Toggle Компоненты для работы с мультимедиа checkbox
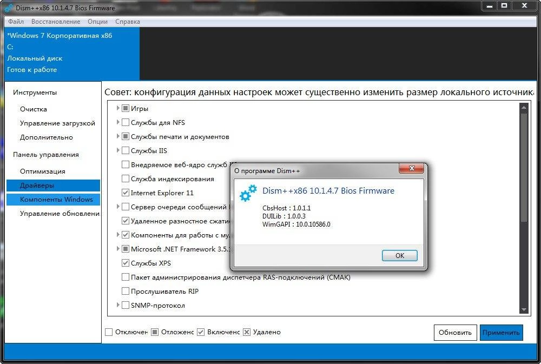This screenshot has height=364, width=541. click(x=126, y=235)
